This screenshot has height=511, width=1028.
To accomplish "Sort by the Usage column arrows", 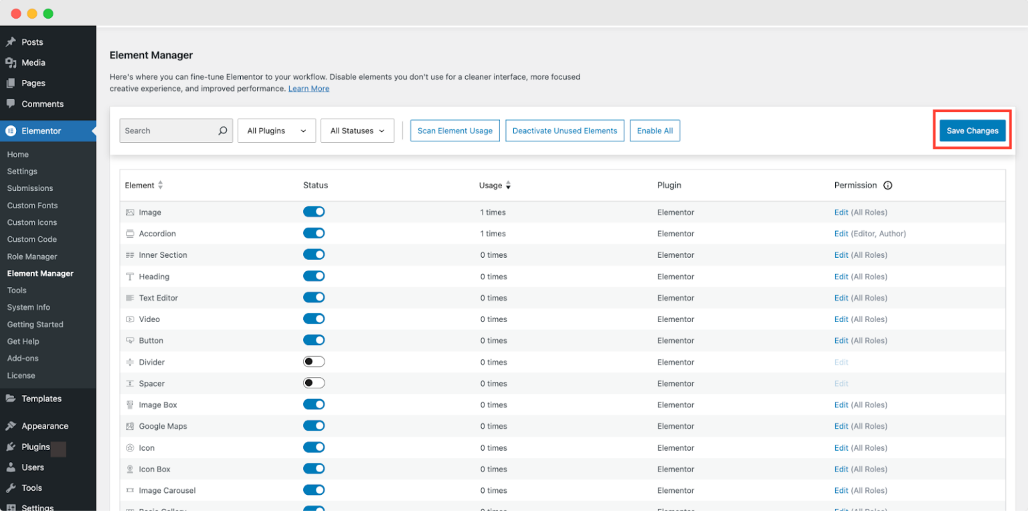I will coord(509,185).
